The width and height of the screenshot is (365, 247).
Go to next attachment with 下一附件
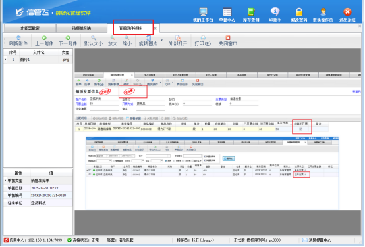coord(67,41)
